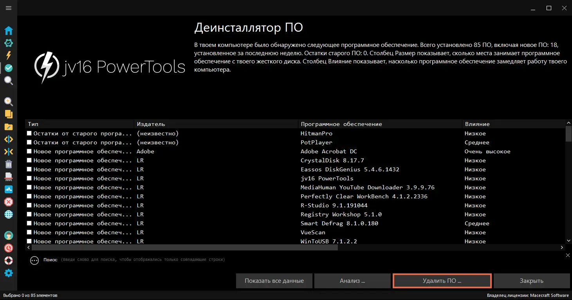This screenshot has height=300, width=572.
Task: Click the "Анализ ..." button
Action: [352, 281]
